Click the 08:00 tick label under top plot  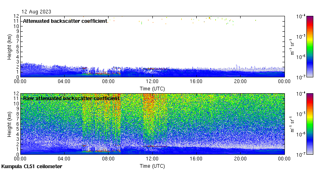coord(109,81)
